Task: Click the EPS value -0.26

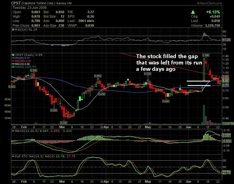Action: pyautogui.click(x=90, y=17)
